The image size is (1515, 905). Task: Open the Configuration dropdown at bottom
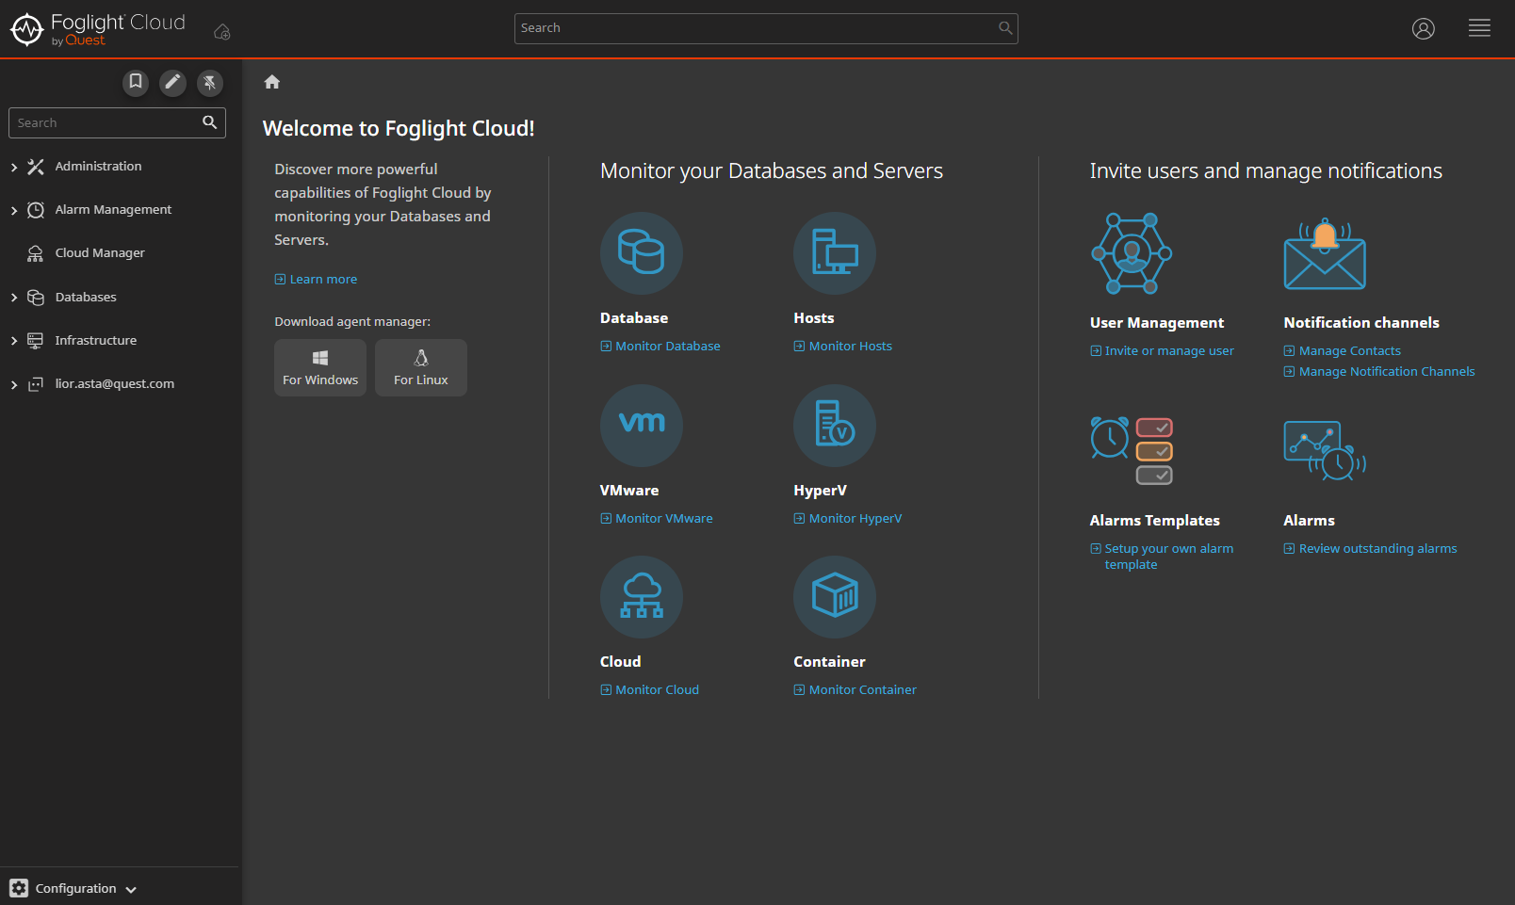click(x=75, y=888)
